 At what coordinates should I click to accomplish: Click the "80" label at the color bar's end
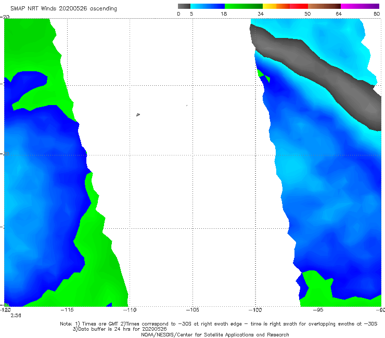point(377,14)
